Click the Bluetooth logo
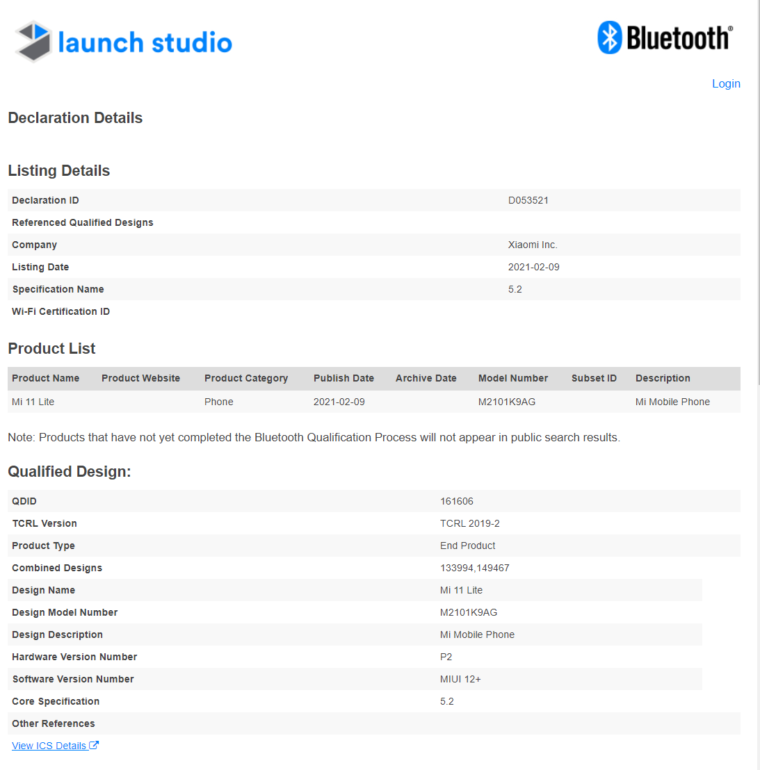760x770 pixels. [665, 38]
